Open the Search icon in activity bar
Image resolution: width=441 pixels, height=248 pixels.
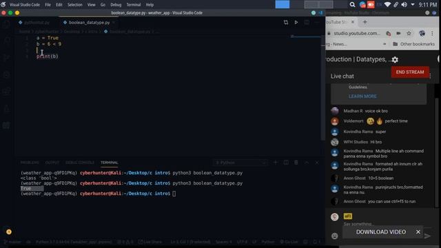[x=6, y=41]
